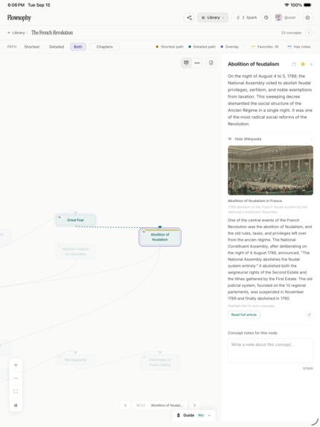
Task: Open article in external link icon
Action: click(x=309, y=314)
